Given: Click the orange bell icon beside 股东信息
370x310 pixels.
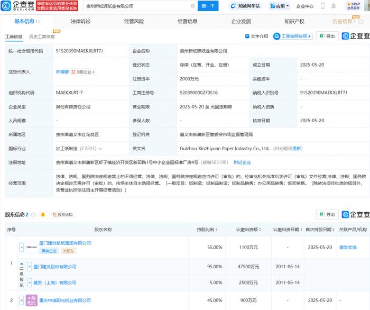Looking at the screenshot, I should (x=43, y=215).
